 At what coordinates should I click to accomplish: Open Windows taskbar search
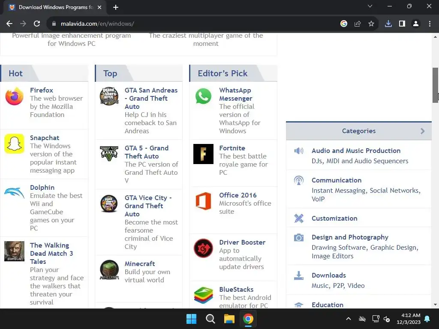(210, 319)
